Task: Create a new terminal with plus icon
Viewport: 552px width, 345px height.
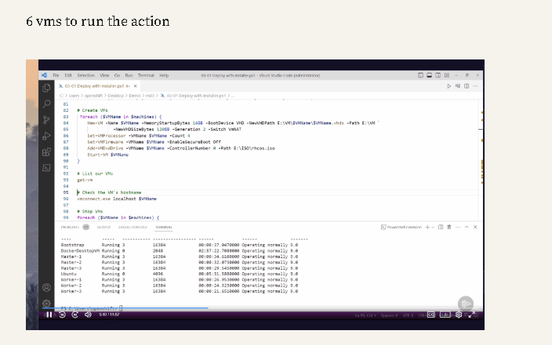Action: [427, 228]
